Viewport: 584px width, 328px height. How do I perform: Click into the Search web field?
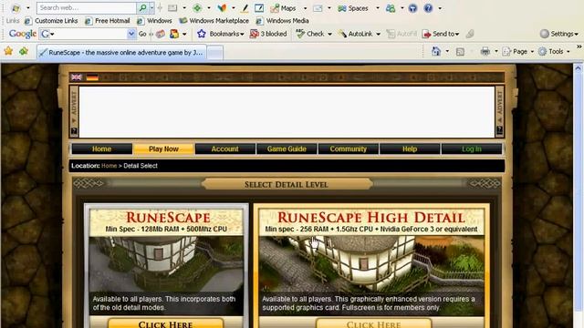click(x=87, y=7)
